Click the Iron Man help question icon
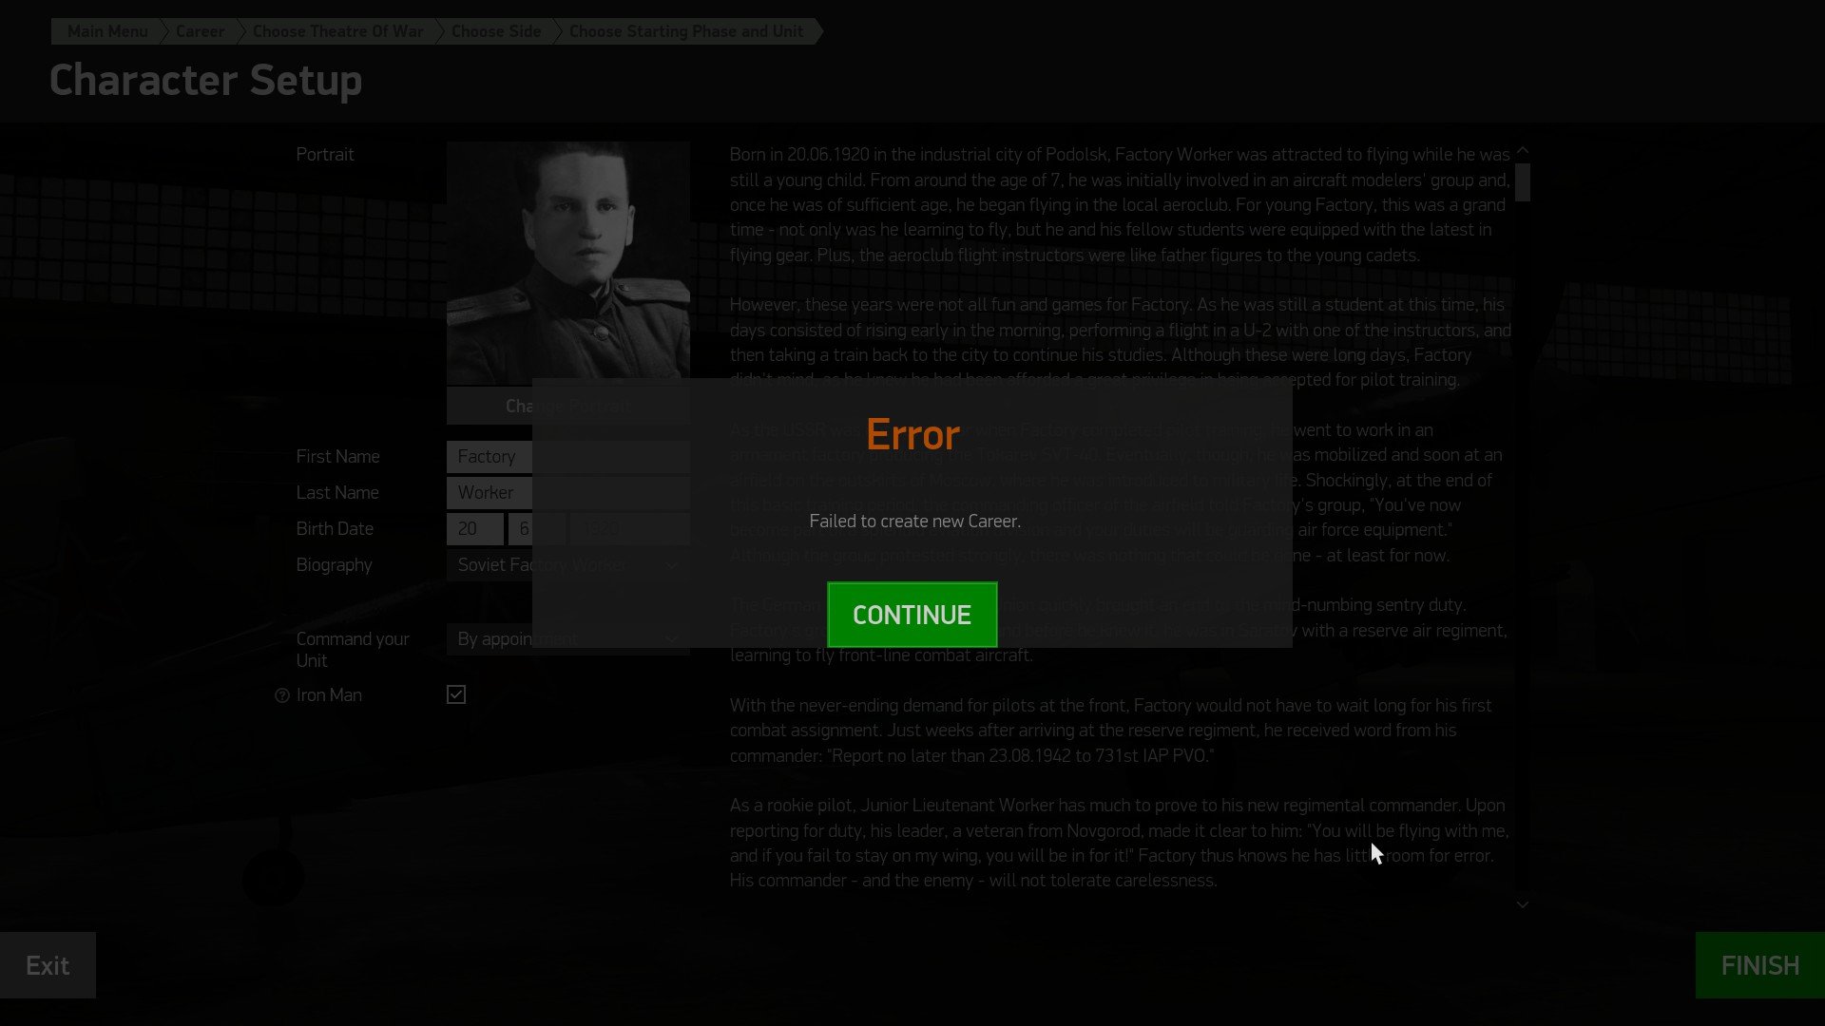Image resolution: width=1825 pixels, height=1026 pixels. tap(281, 695)
